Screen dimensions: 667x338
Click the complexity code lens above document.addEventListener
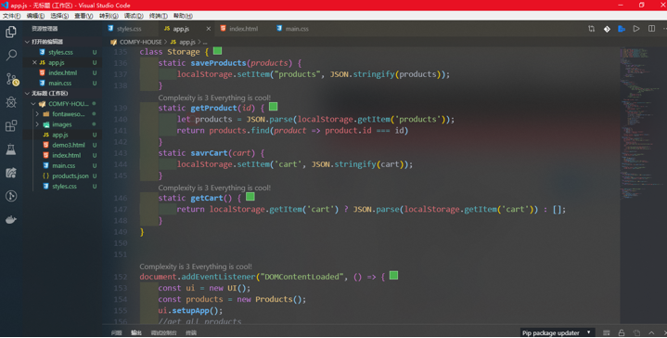click(196, 266)
